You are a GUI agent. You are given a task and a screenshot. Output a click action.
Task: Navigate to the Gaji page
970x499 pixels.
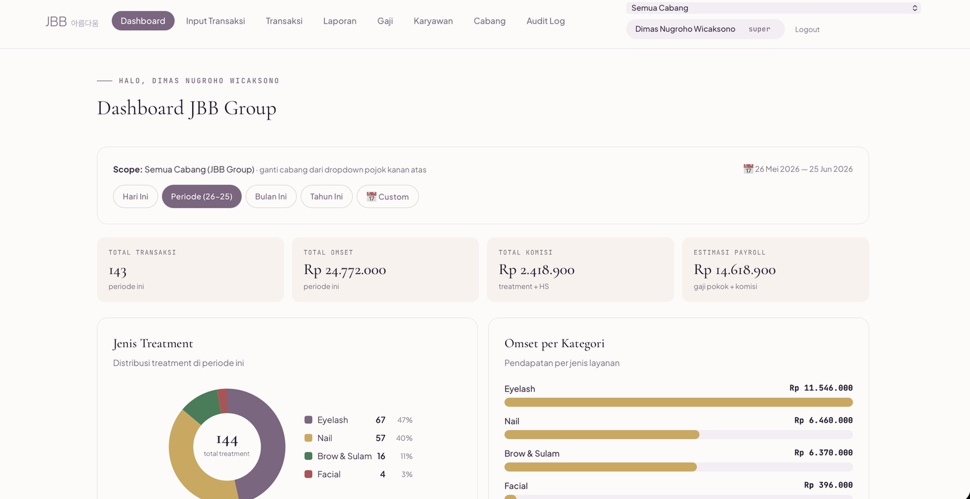[x=385, y=21]
